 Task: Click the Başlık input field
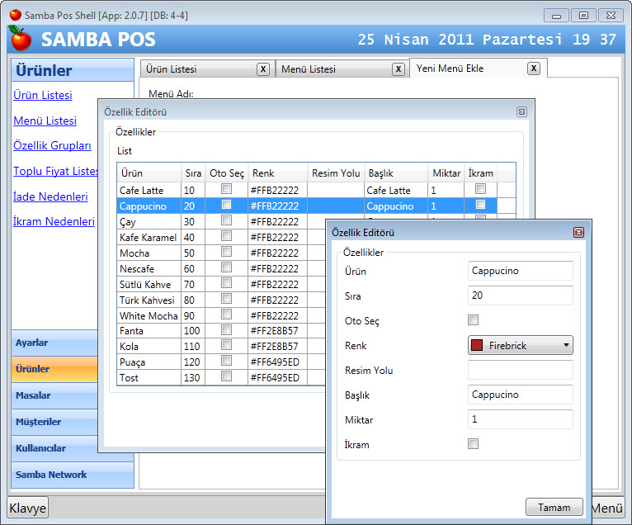[x=520, y=395]
